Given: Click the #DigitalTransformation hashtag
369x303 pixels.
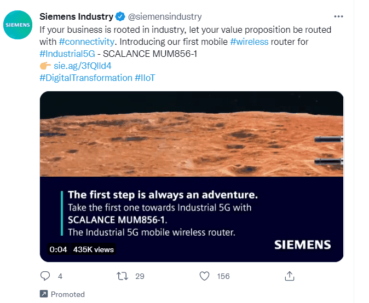Looking at the screenshot, I should (86, 78).
